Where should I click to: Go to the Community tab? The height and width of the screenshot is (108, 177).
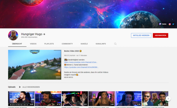pyautogui.click(x=67, y=44)
